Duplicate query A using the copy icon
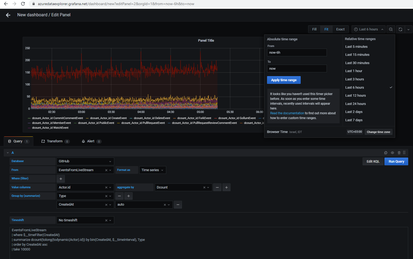 386,152
